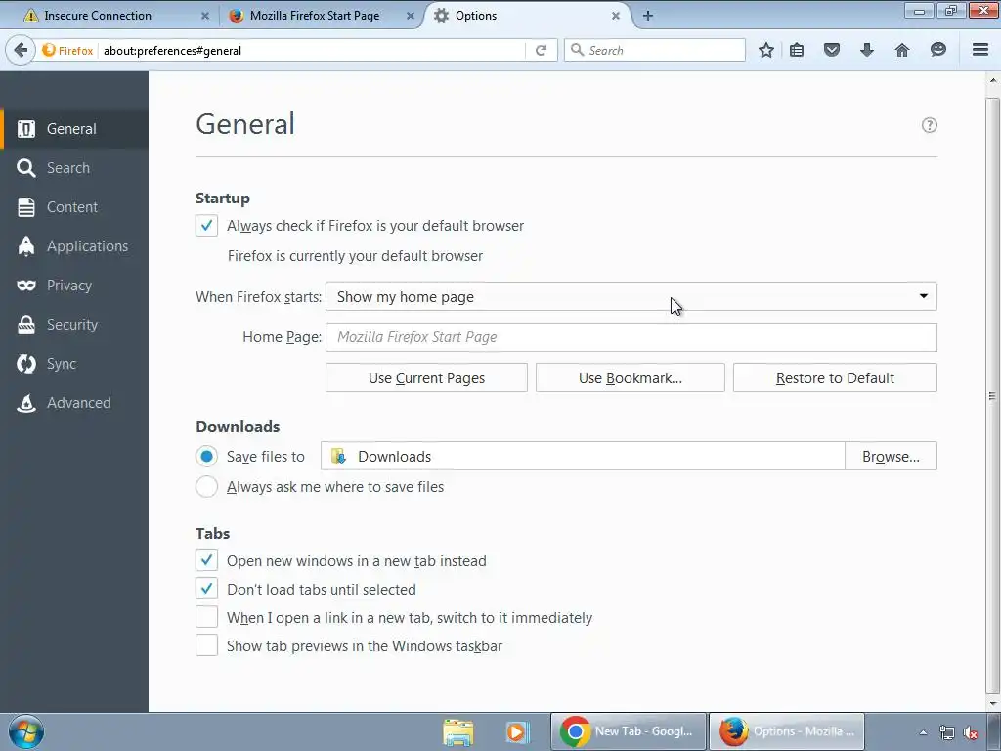Viewport: 1001px width, 751px height.
Task: Click the Browse... button for downloads
Action: click(x=891, y=456)
